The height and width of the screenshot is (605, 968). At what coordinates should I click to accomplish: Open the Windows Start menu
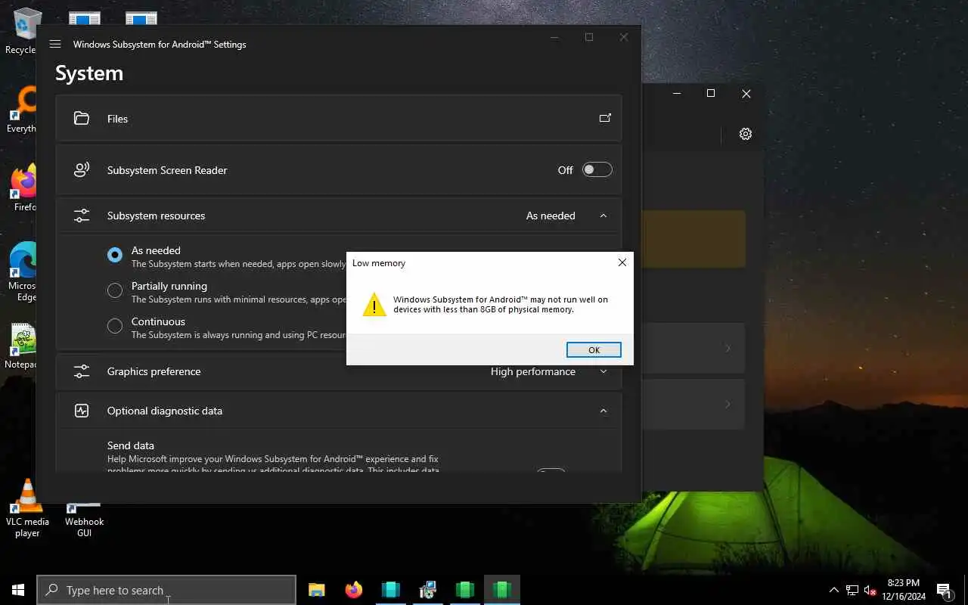click(x=18, y=590)
